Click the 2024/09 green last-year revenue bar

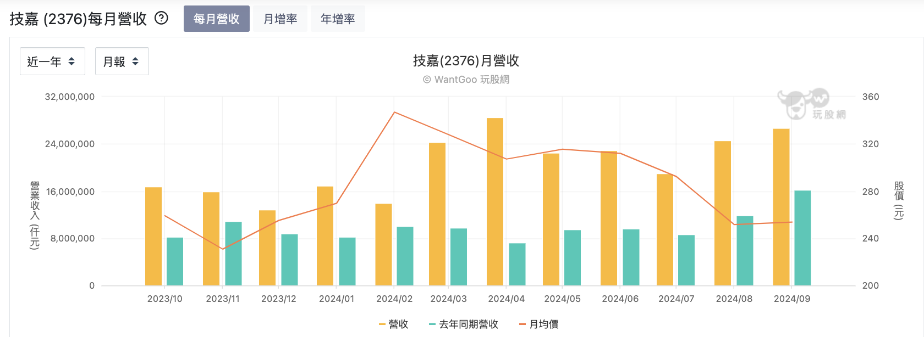(802, 238)
